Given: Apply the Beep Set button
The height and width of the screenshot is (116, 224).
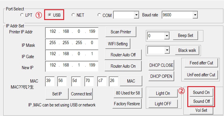Looking at the screenshot, I should [x=186, y=35].
